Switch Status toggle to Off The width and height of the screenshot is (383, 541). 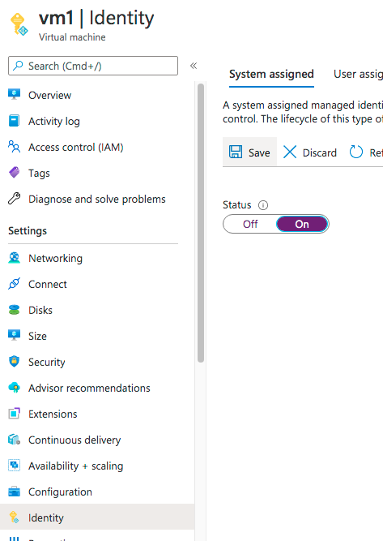(x=250, y=224)
